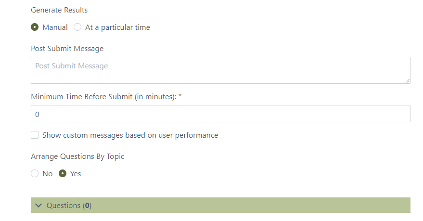Click the 'Manual' option label text
The image size is (423, 221).
55,27
